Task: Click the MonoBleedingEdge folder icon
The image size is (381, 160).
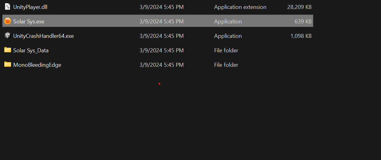Action: [8, 65]
